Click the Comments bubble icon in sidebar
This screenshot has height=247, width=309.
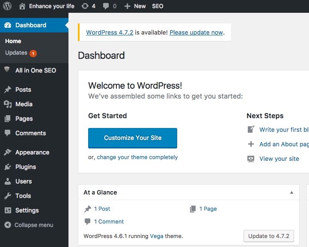(7, 133)
